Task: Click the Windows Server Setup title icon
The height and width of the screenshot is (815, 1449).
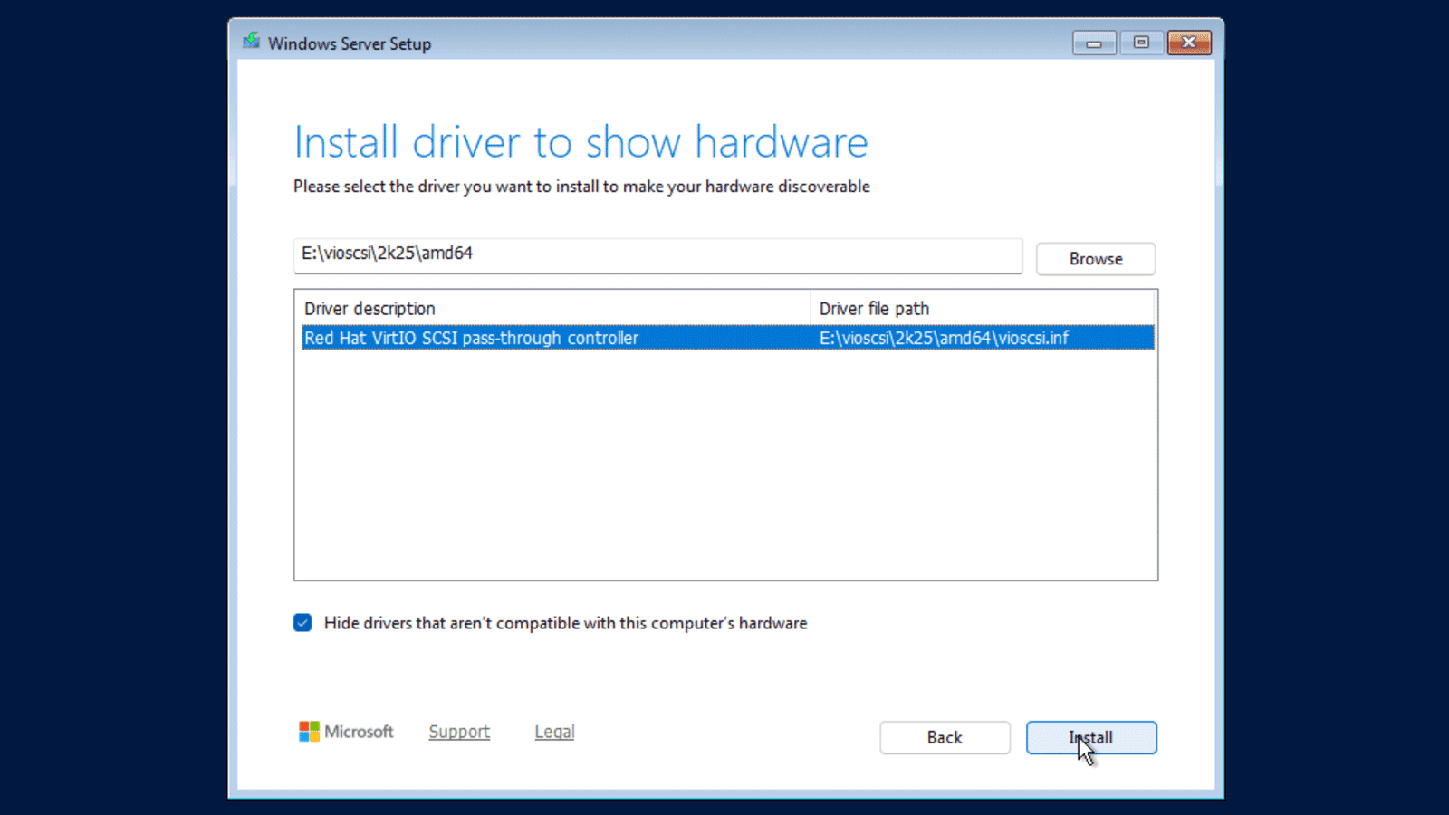Action: tap(251, 42)
